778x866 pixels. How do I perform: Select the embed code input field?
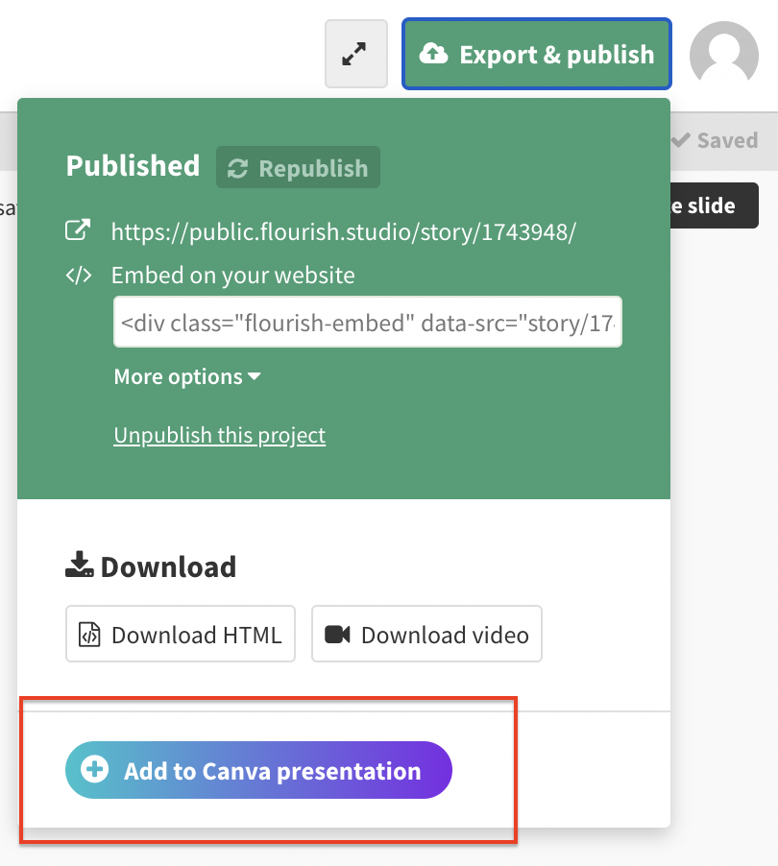click(x=367, y=322)
